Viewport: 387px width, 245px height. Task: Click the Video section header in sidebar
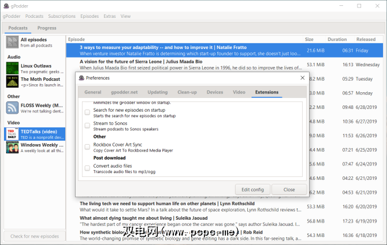click(14, 123)
